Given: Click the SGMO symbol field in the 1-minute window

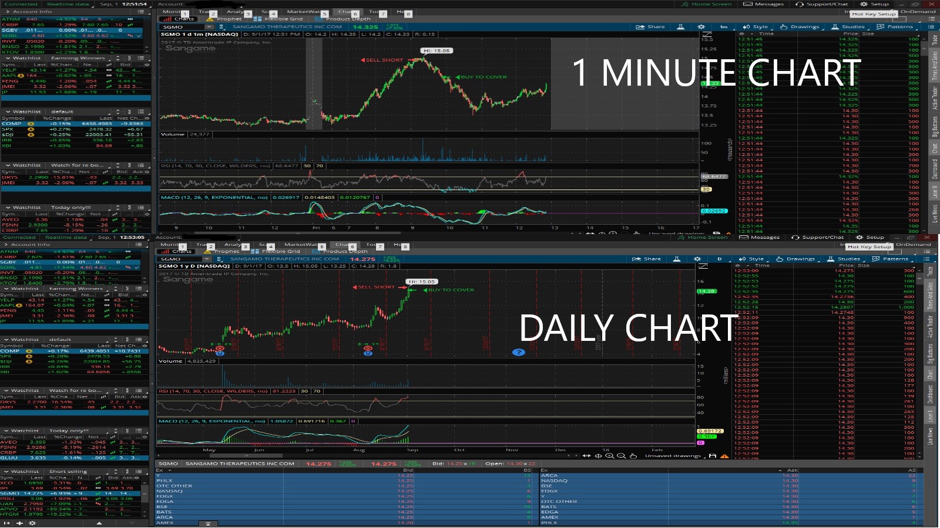Looking at the screenshot, I should point(183,27).
